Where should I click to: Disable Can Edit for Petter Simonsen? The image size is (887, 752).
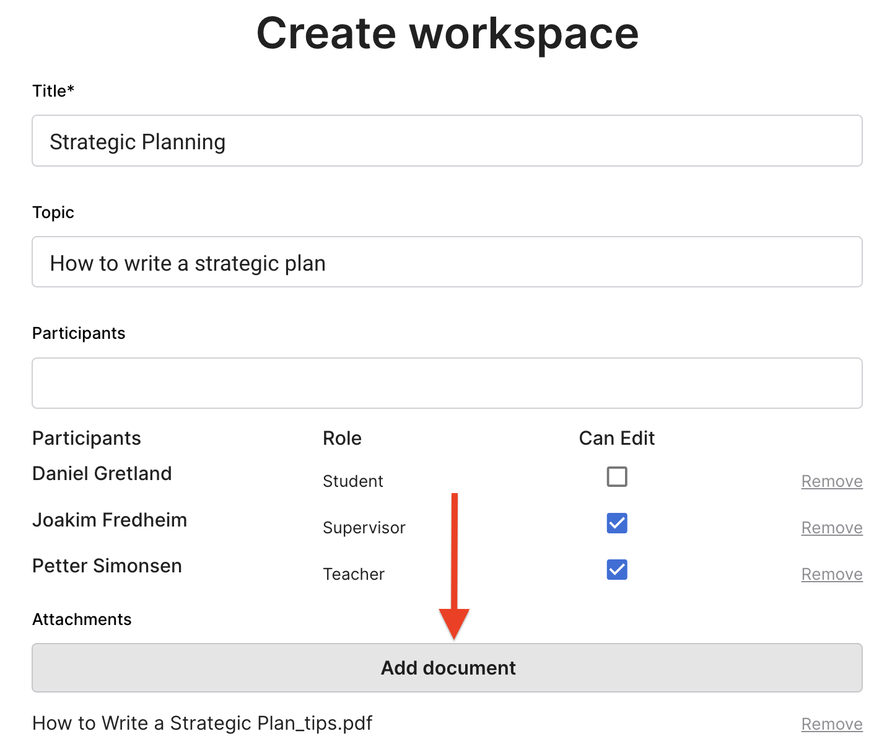click(616, 570)
